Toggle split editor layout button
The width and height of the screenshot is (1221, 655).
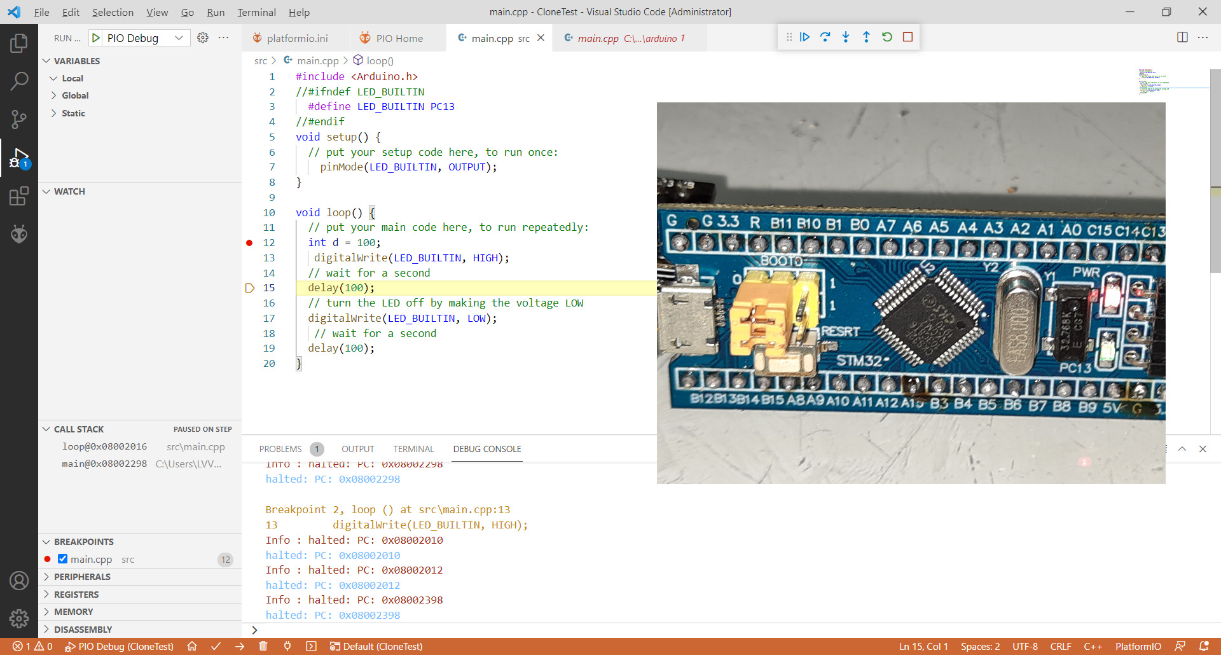1182,38
